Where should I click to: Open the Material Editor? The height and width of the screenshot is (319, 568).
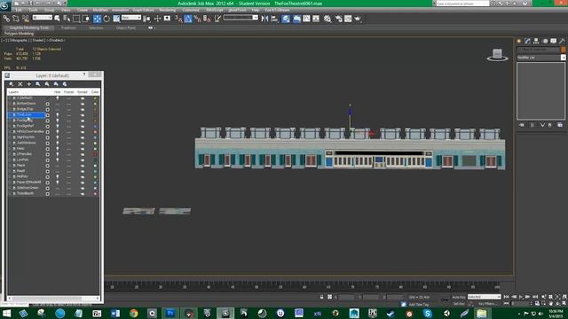[327, 19]
